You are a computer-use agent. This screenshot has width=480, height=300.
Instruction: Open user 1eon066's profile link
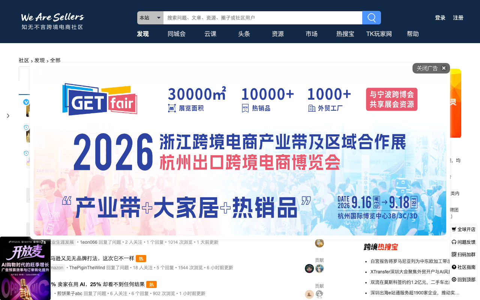(x=88, y=242)
